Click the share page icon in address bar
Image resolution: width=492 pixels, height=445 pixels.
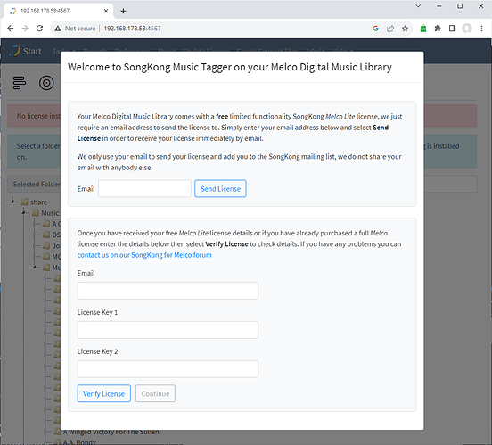390,29
